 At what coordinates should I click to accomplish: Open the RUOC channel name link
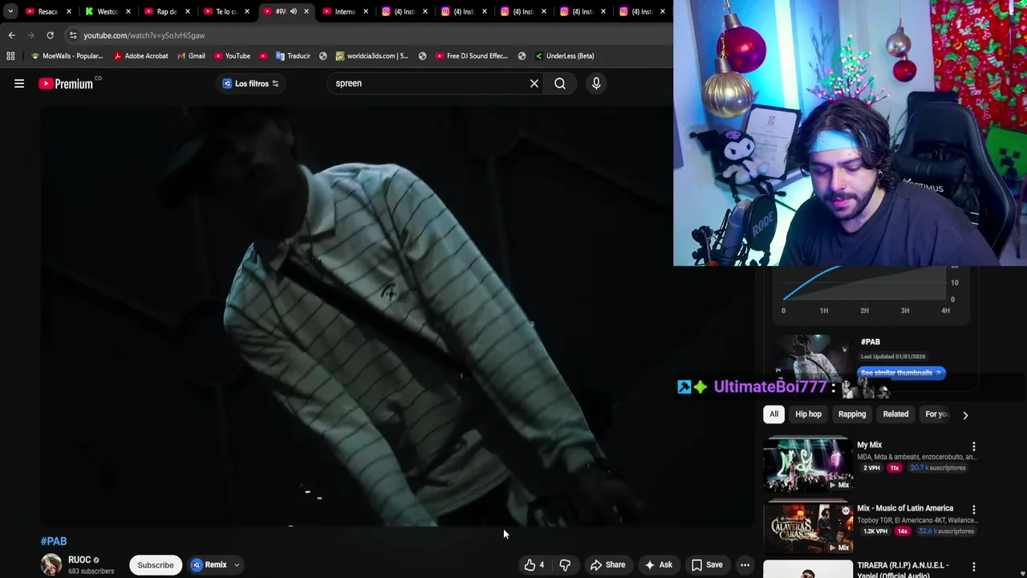(x=79, y=560)
